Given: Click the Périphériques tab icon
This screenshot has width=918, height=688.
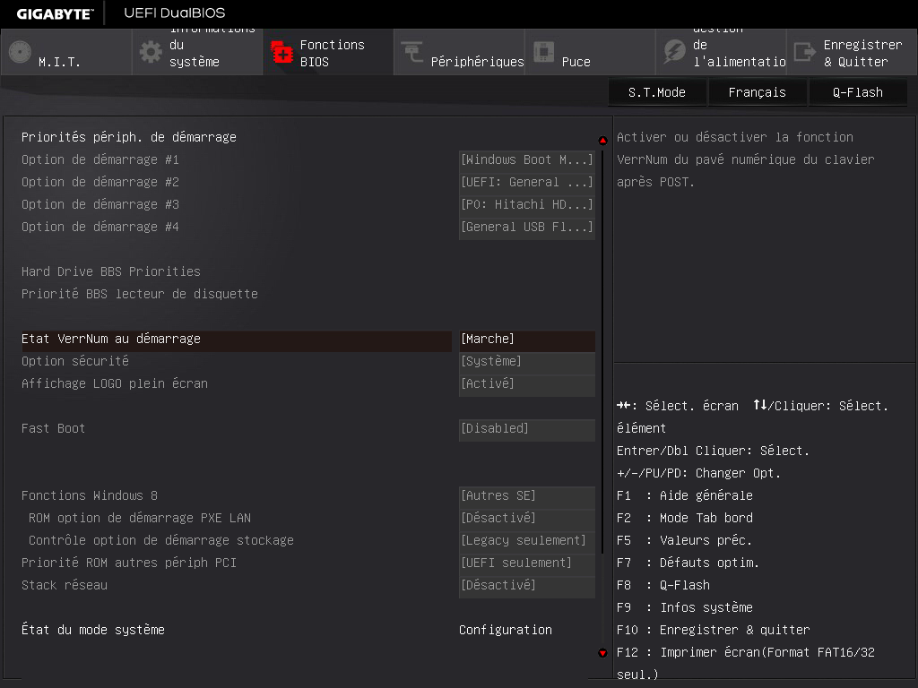Looking at the screenshot, I should tap(412, 52).
